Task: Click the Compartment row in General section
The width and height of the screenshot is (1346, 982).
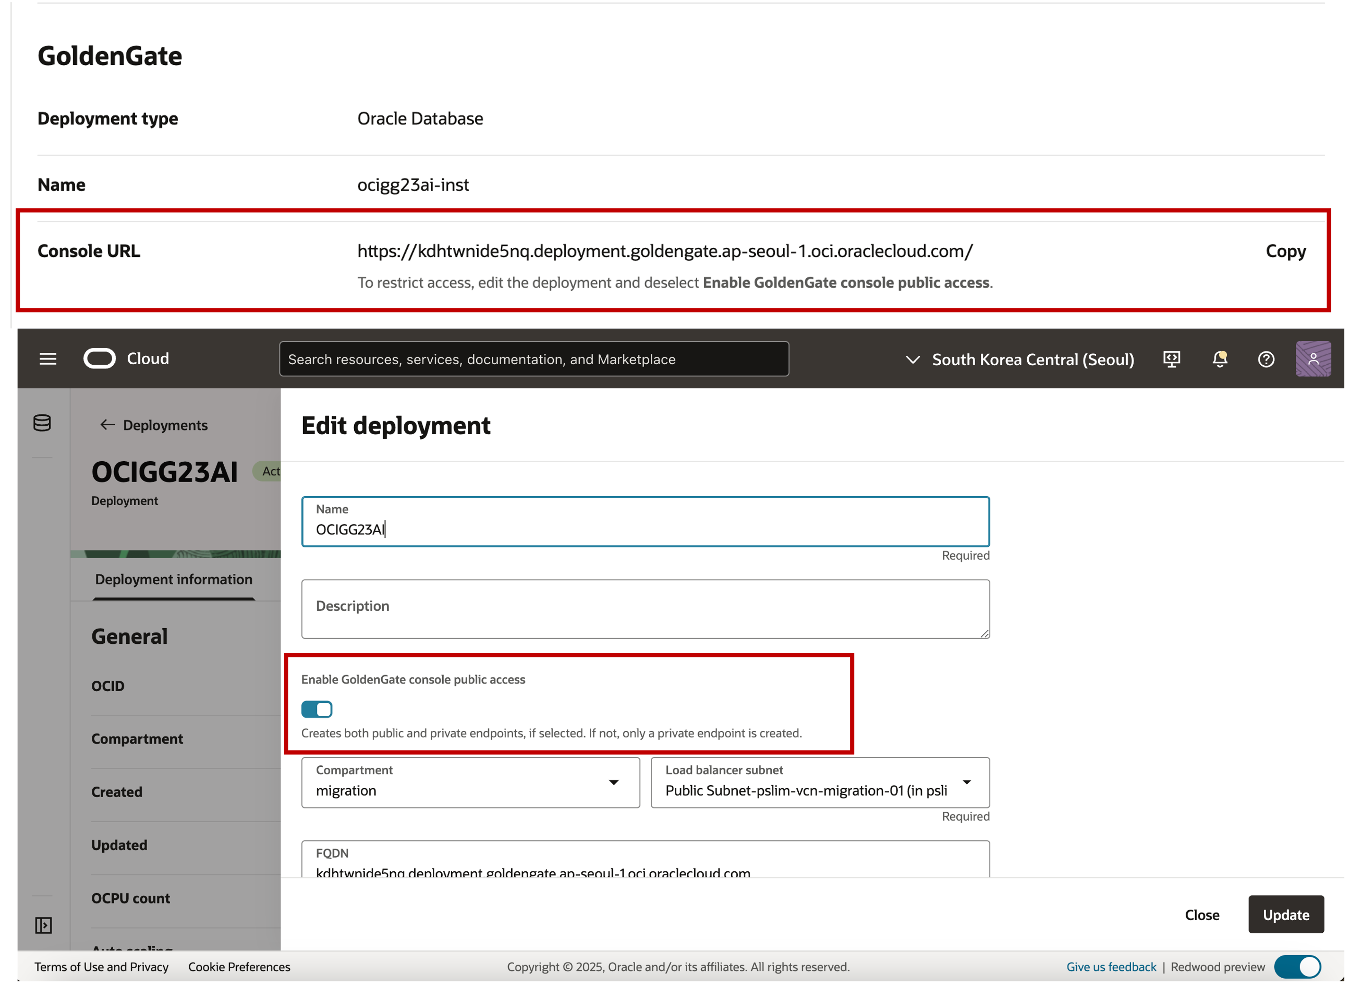Action: [137, 739]
